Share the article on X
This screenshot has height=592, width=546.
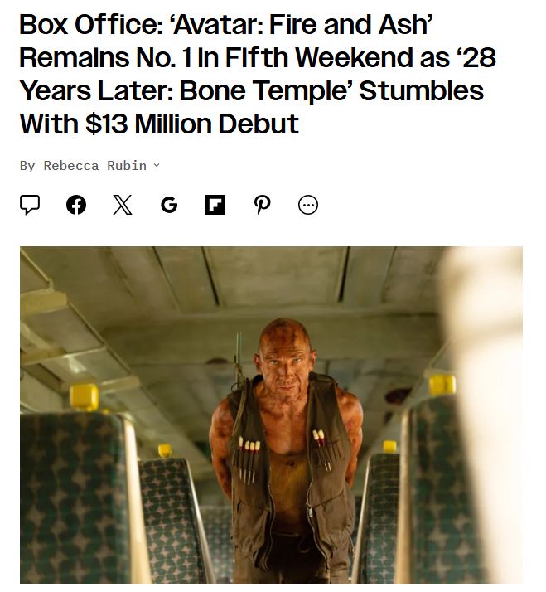[x=122, y=205]
